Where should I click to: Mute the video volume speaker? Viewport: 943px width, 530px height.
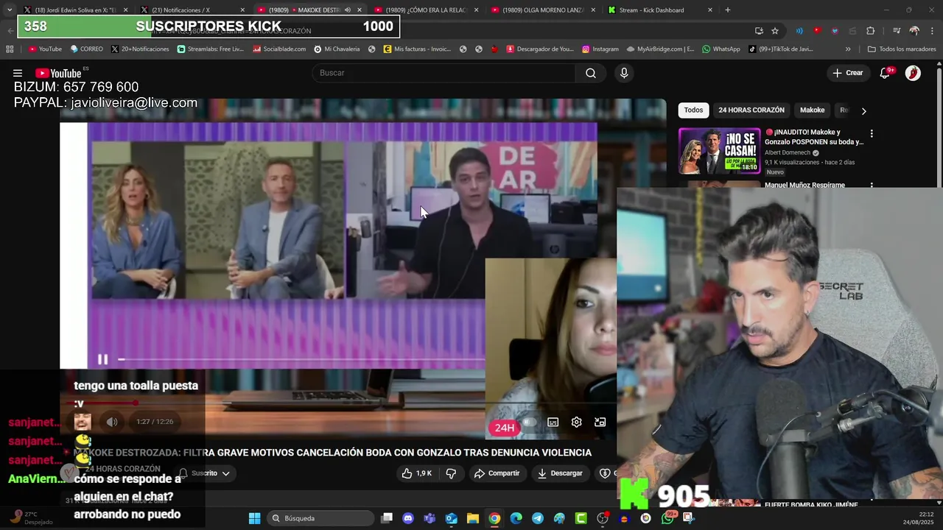tap(112, 422)
